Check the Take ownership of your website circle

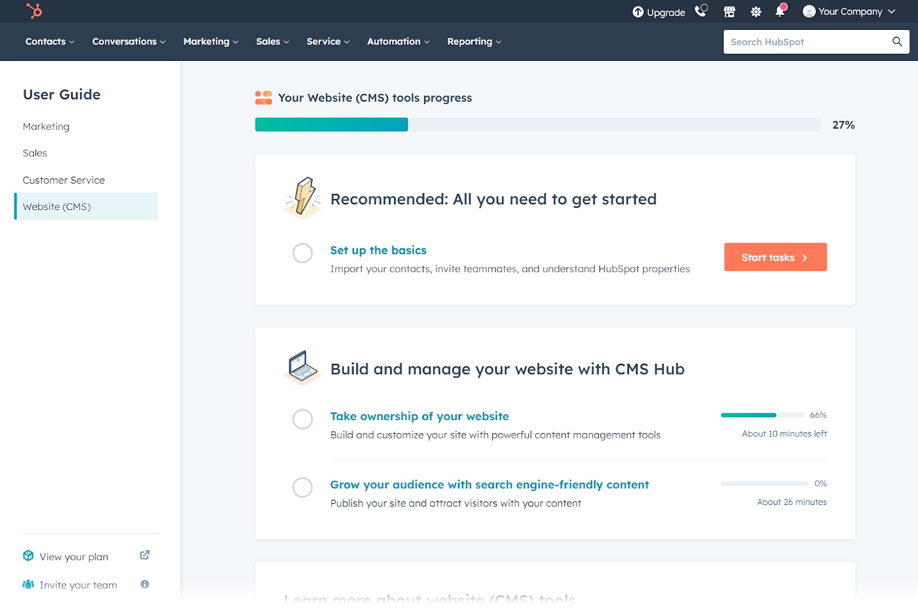(302, 419)
